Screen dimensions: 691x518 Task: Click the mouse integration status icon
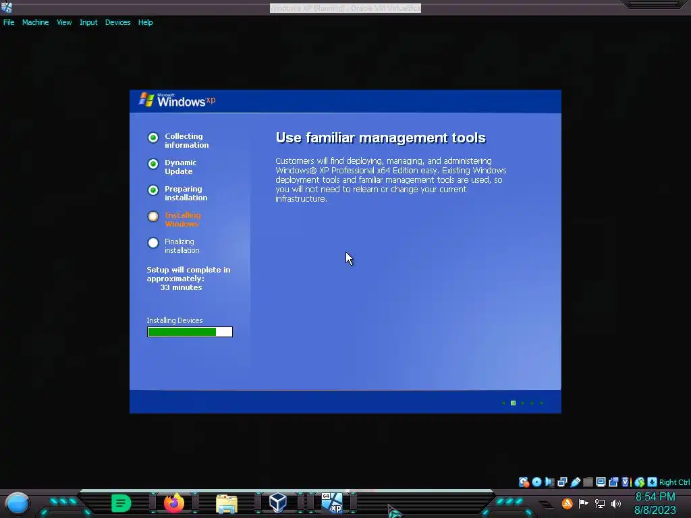pyautogui.click(x=640, y=482)
